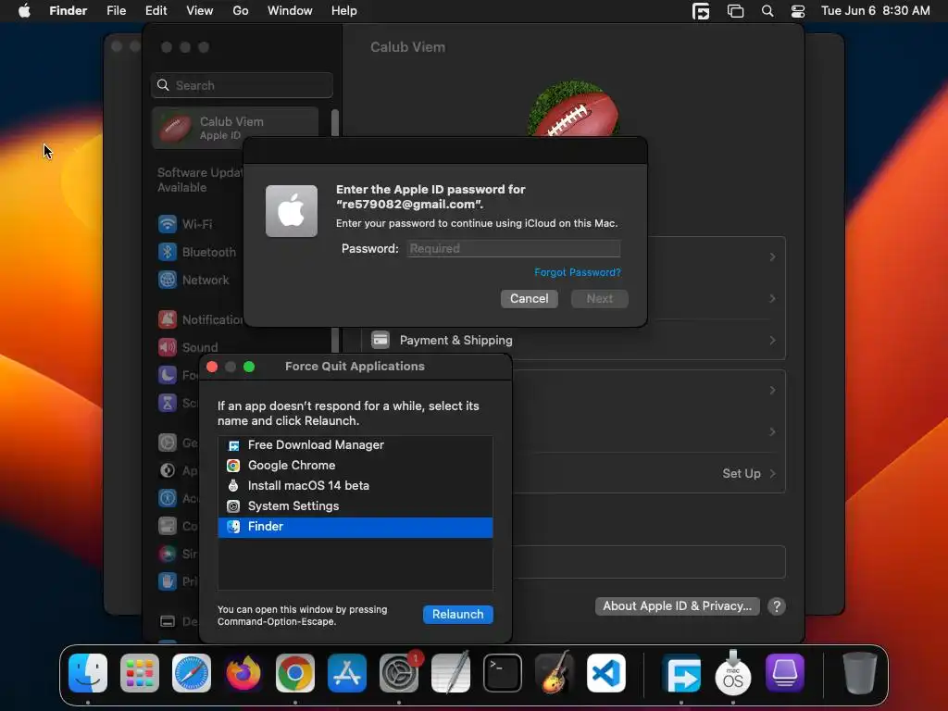Select Google Chrome in Force Quit list
Image resolution: width=948 pixels, height=711 pixels.
pos(355,466)
